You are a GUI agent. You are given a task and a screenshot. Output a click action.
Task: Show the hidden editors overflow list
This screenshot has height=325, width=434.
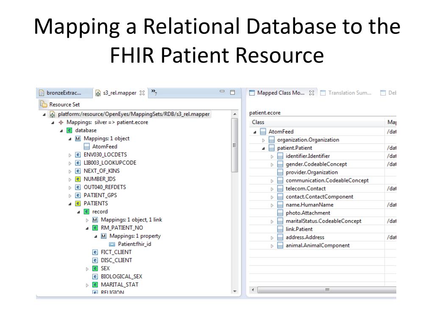coord(154,92)
